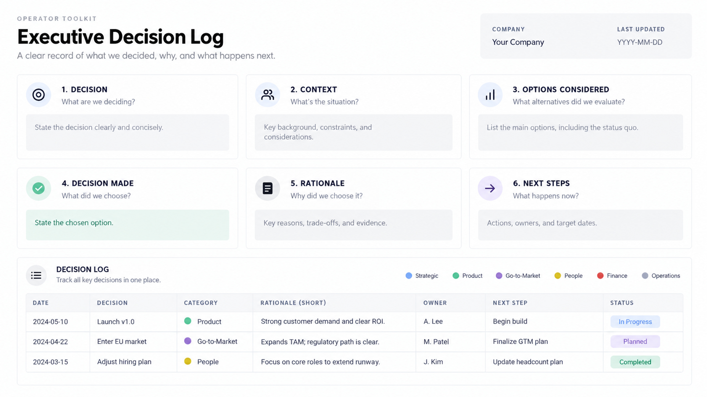Click the 'Key reasons, trade-offs' field
Screen dimensions: 707x397
pos(353,225)
